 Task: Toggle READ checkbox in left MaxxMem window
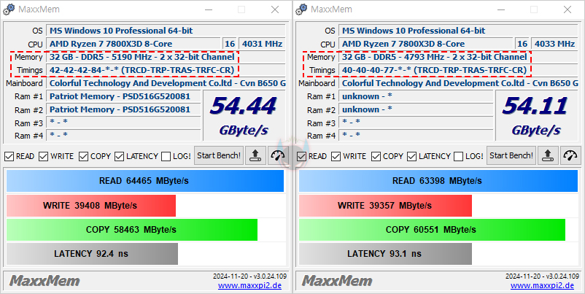click(9, 156)
